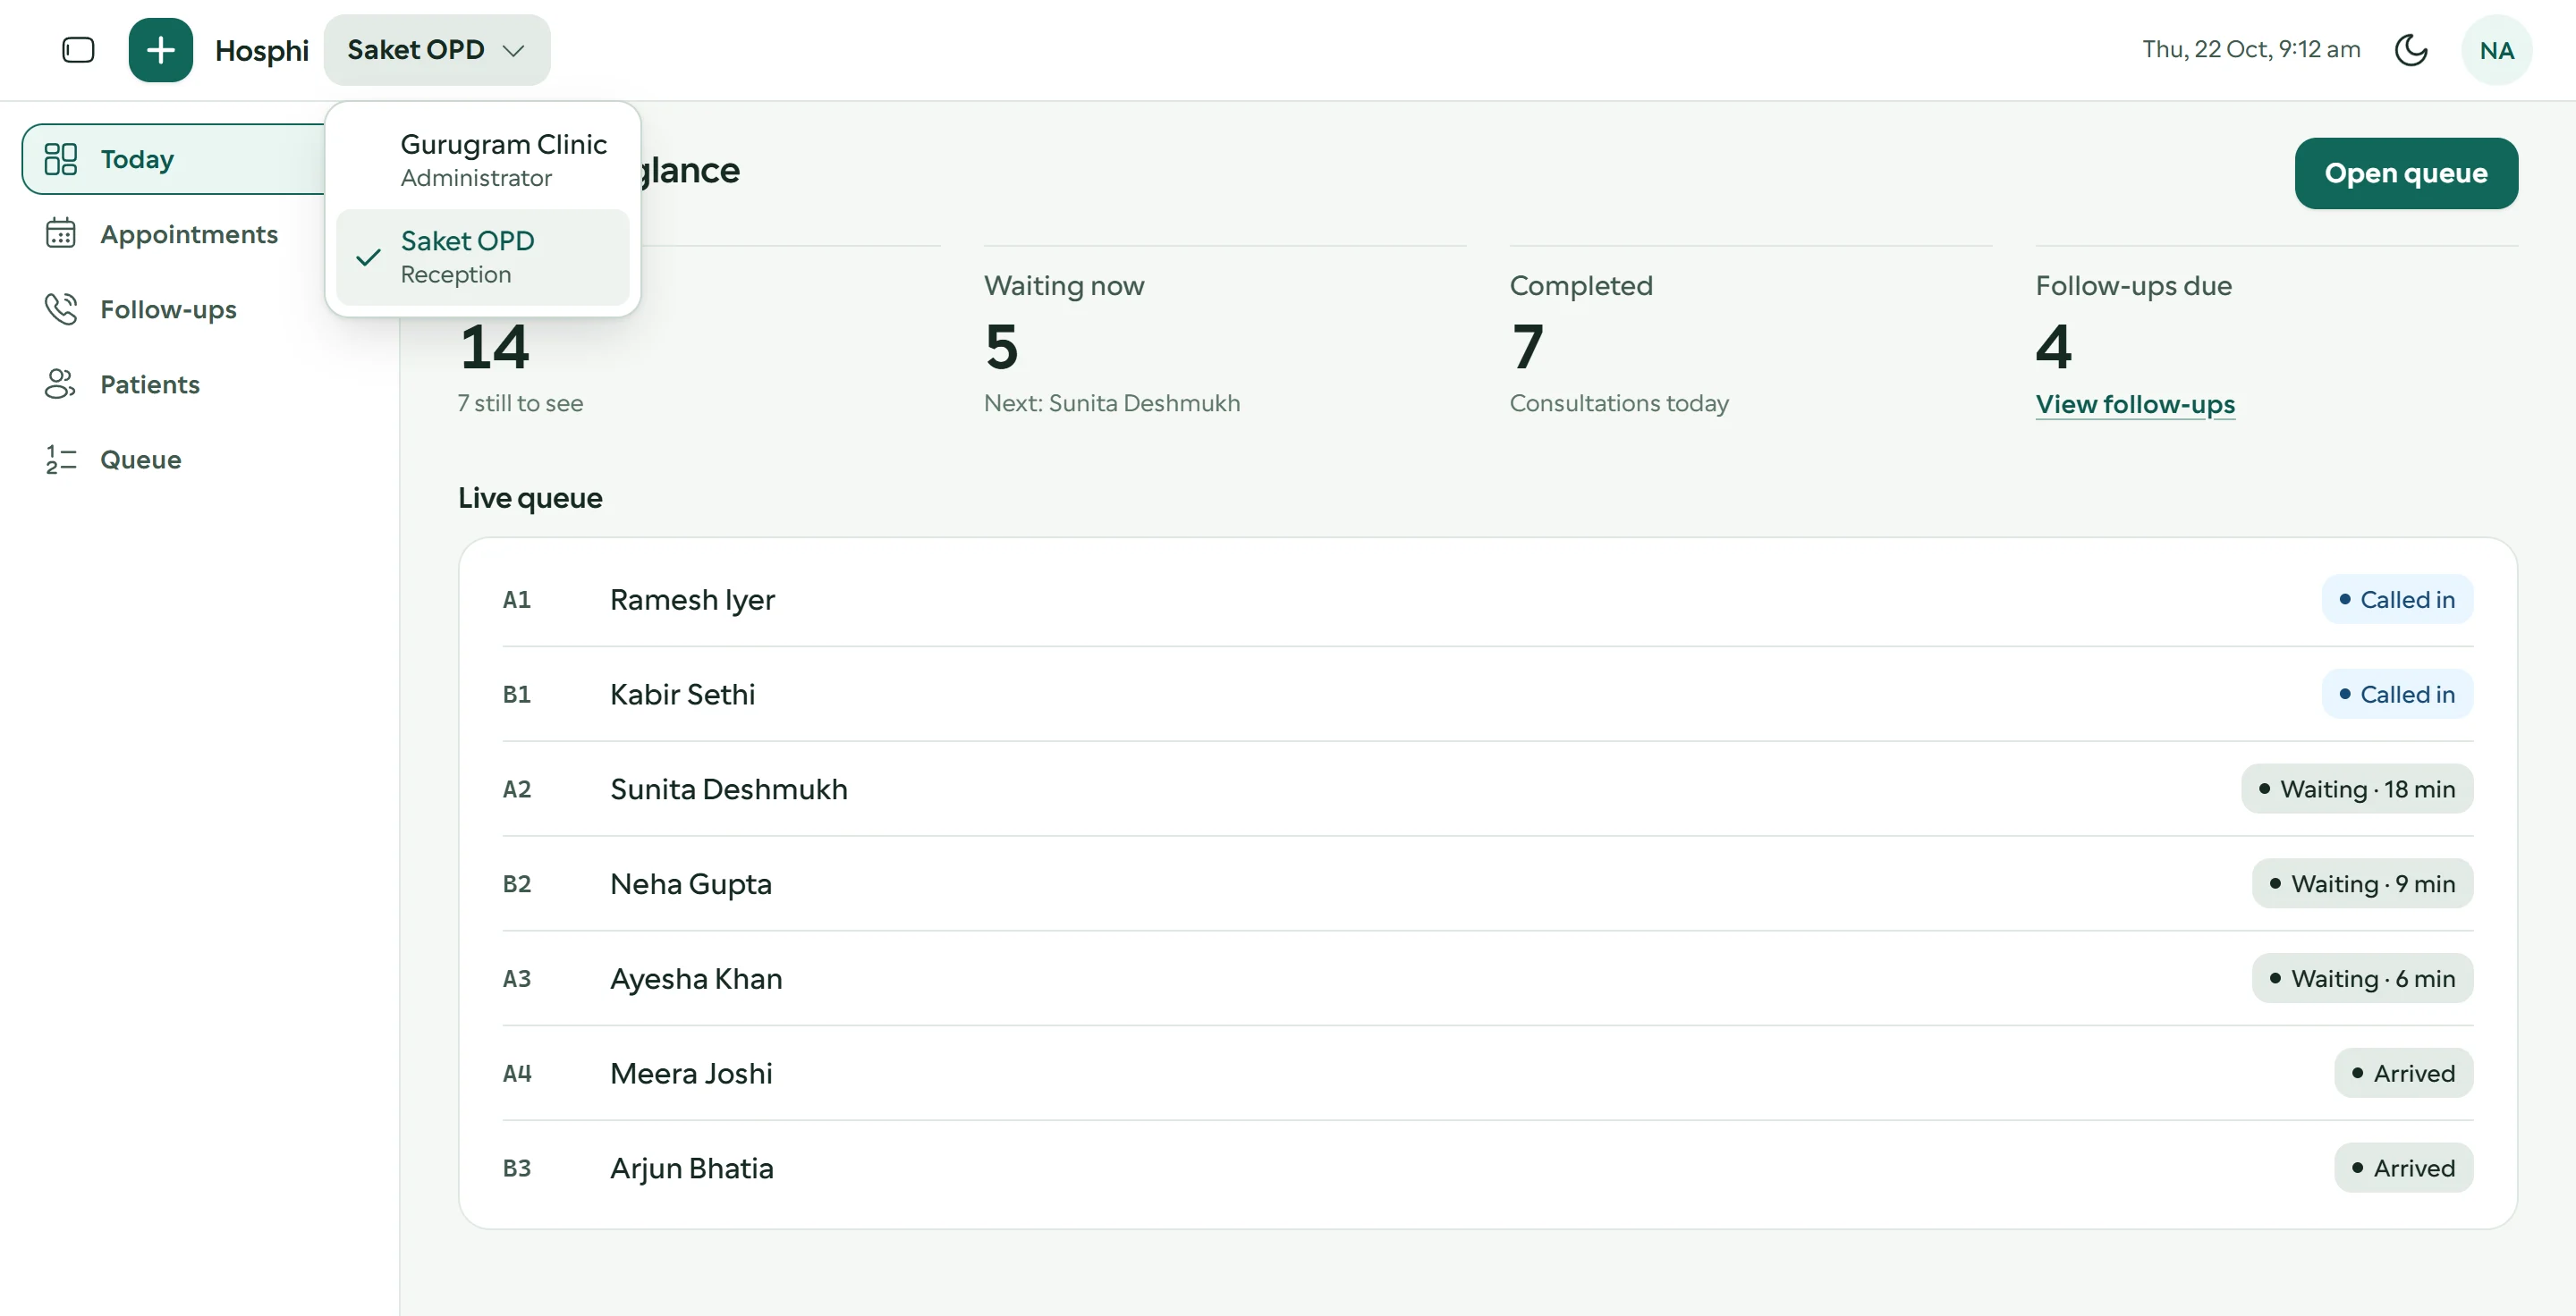Viewport: 2576px width, 1316px height.
Task: Click Arrived badge for Meera Joshi
Action: point(2403,1073)
